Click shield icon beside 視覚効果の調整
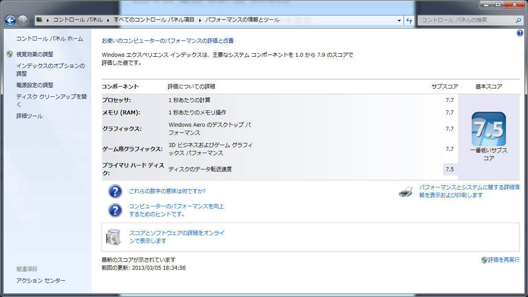 (10, 54)
